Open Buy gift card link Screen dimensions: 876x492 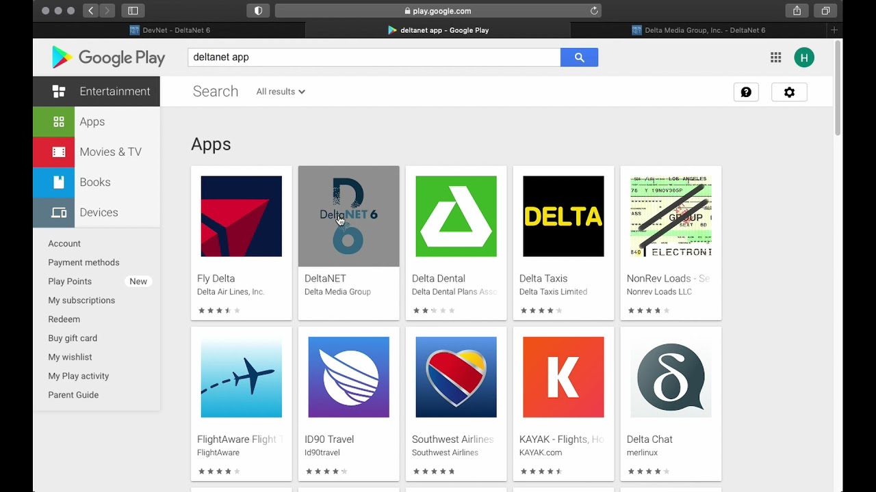click(73, 338)
